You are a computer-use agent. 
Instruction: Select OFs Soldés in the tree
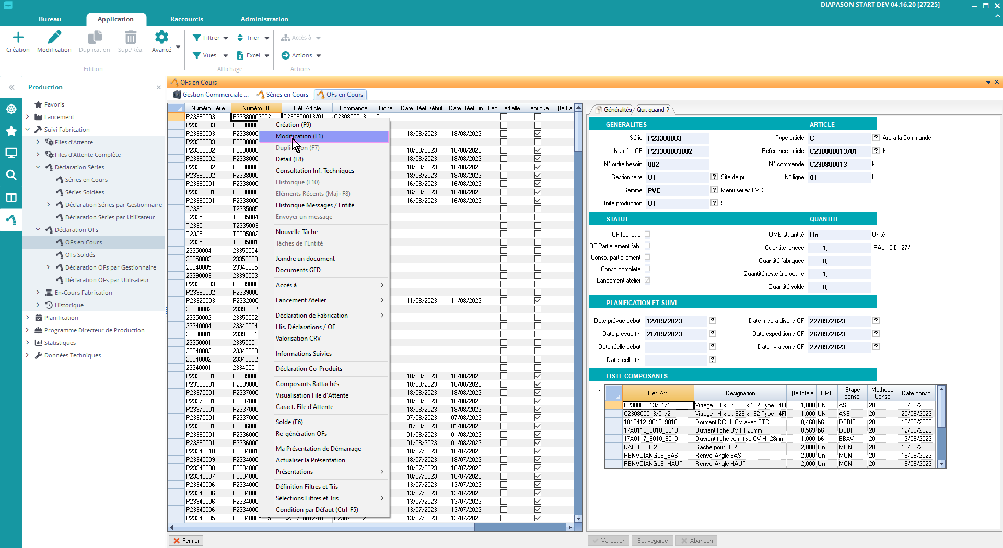(80, 255)
